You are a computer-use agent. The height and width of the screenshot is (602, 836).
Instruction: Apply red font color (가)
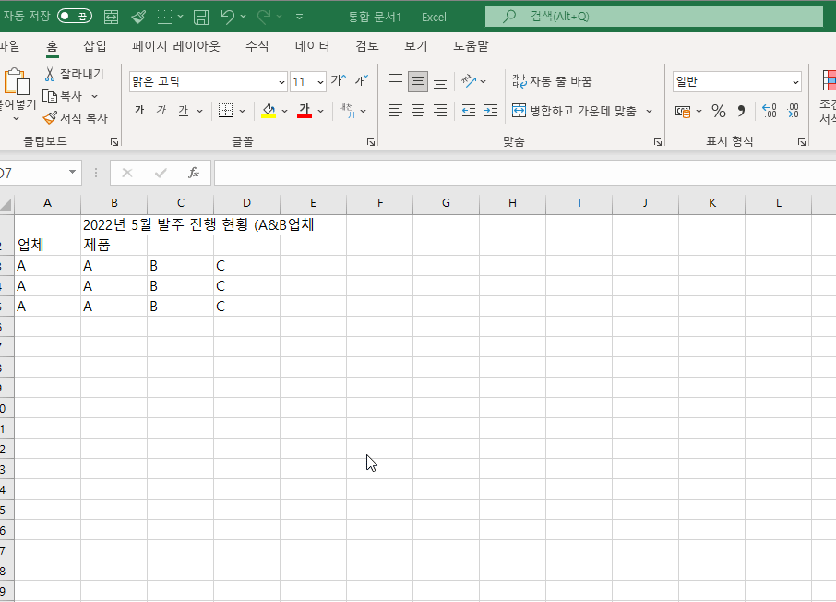(x=305, y=111)
